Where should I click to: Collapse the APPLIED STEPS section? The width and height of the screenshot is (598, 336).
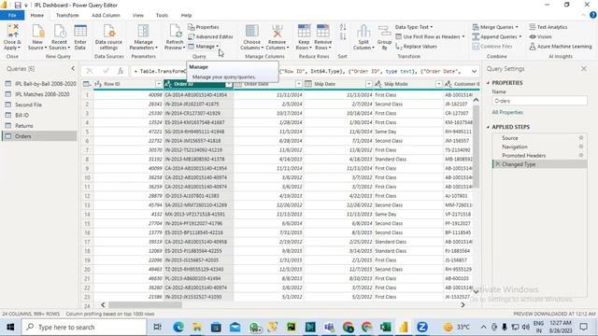tap(488, 127)
